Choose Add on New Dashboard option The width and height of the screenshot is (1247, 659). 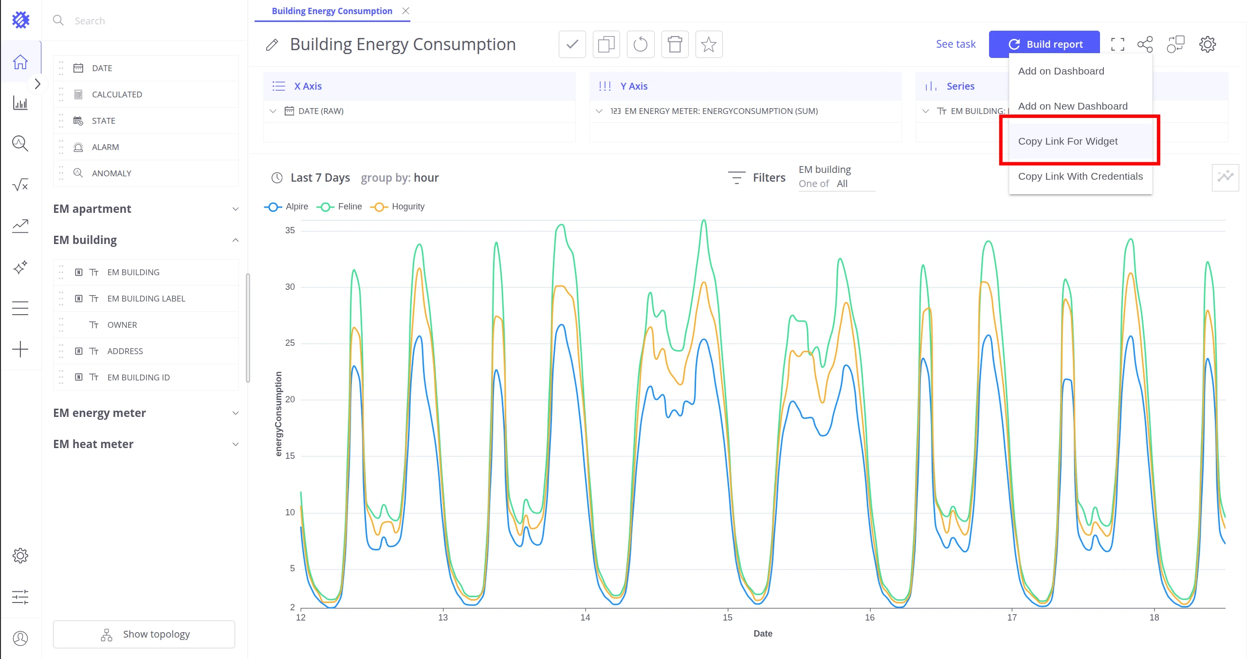(1073, 106)
